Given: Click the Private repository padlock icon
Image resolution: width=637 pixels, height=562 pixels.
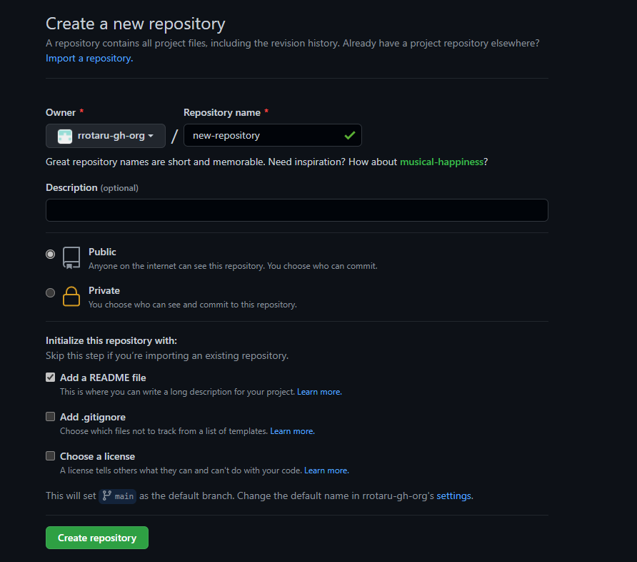Looking at the screenshot, I should coord(71,296).
